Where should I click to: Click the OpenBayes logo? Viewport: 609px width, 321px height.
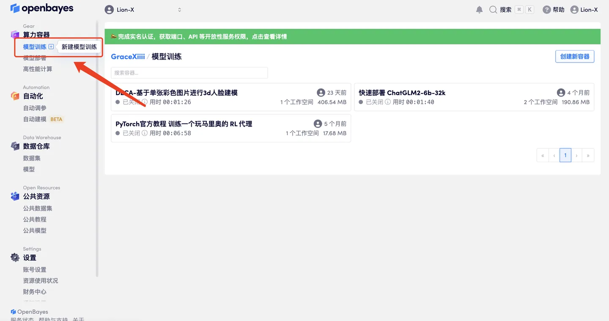(x=41, y=8)
